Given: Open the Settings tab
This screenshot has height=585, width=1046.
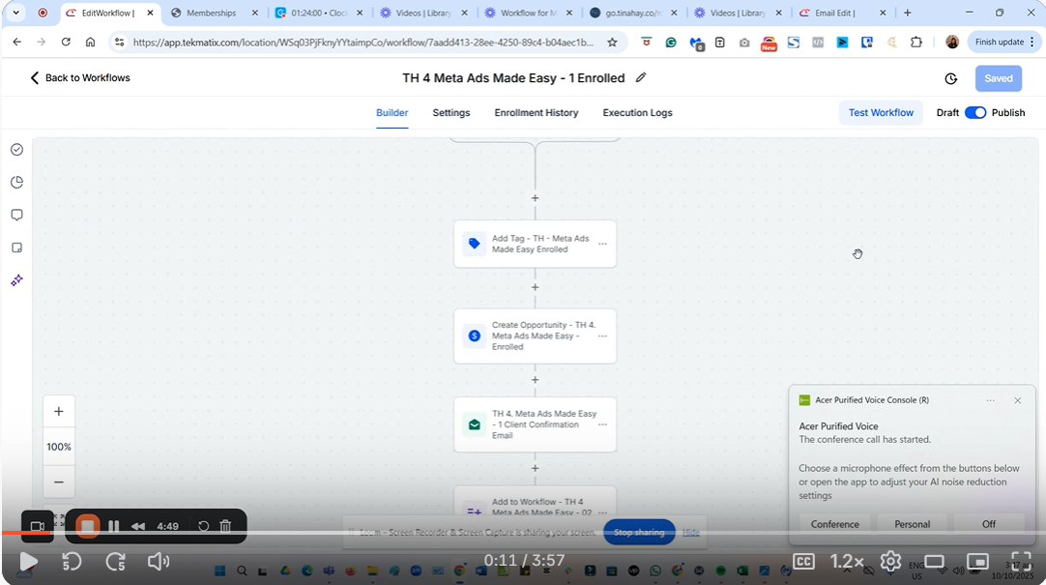Looking at the screenshot, I should (450, 113).
